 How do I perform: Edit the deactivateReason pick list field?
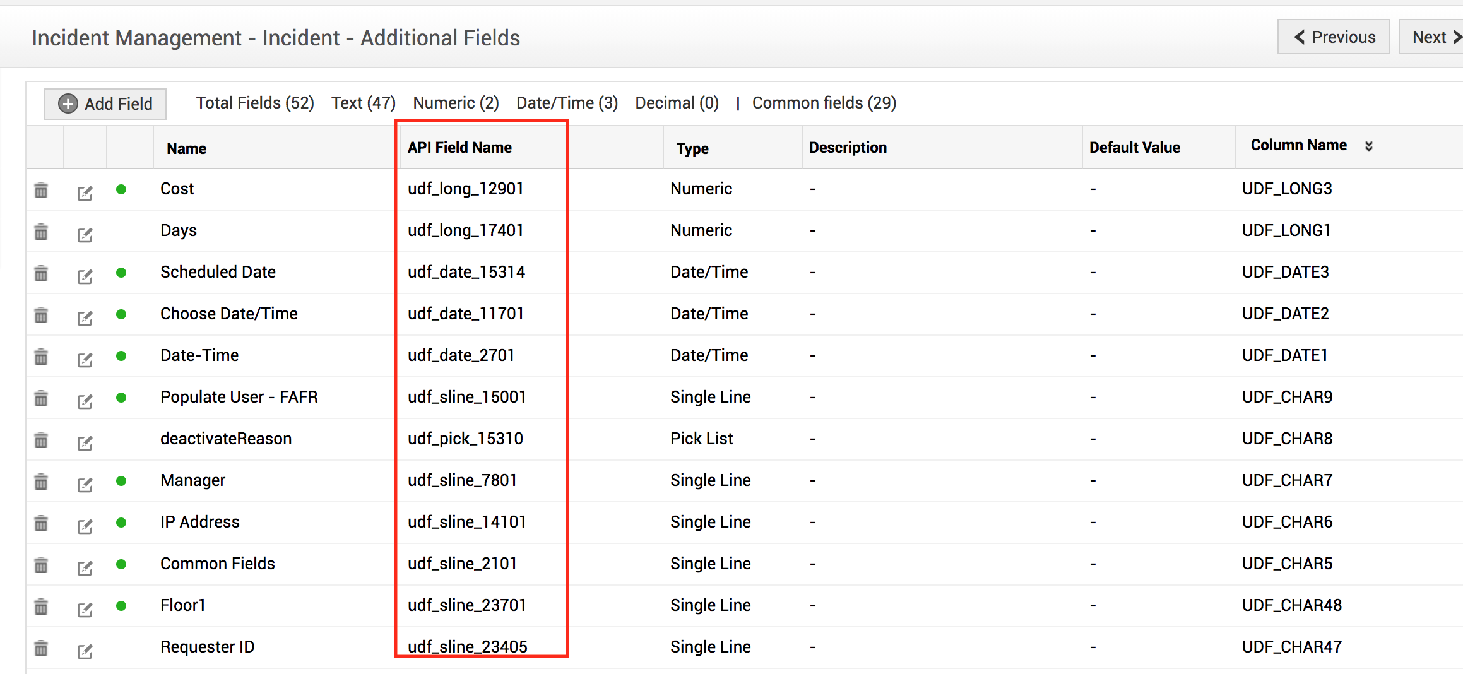(85, 443)
